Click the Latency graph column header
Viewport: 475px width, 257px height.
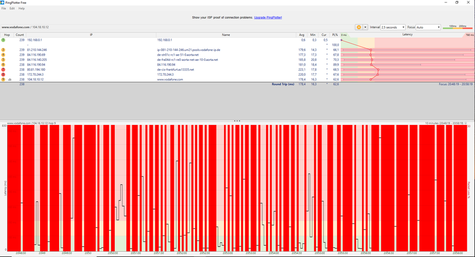(x=407, y=35)
